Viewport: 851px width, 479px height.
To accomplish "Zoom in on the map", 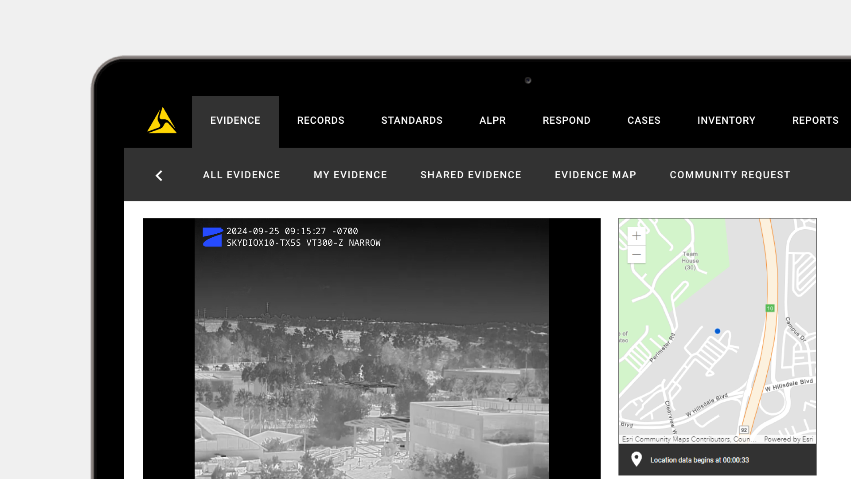I will coord(636,236).
